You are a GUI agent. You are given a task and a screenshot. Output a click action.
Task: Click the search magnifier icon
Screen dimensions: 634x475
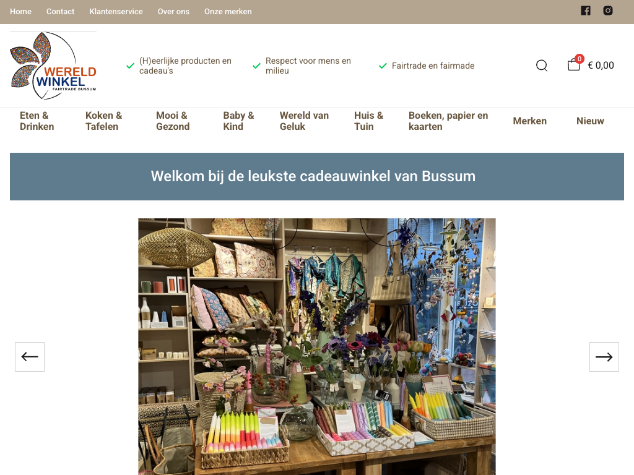542,66
